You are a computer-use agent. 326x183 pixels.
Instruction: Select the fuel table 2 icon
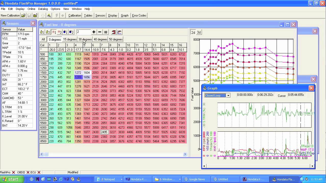[60, 32]
